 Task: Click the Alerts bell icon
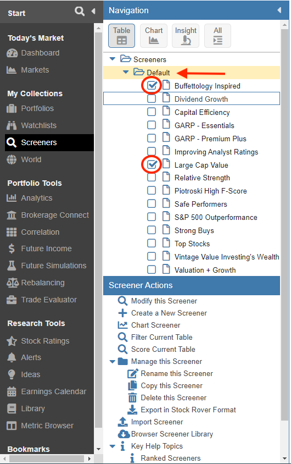click(x=12, y=357)
